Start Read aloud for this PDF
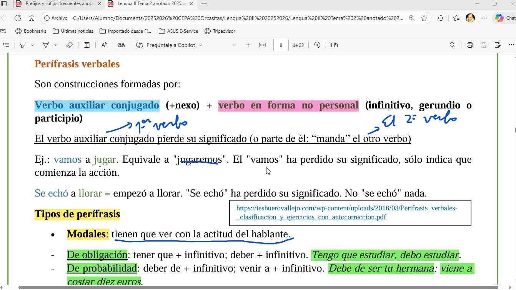 click(104, 45)
